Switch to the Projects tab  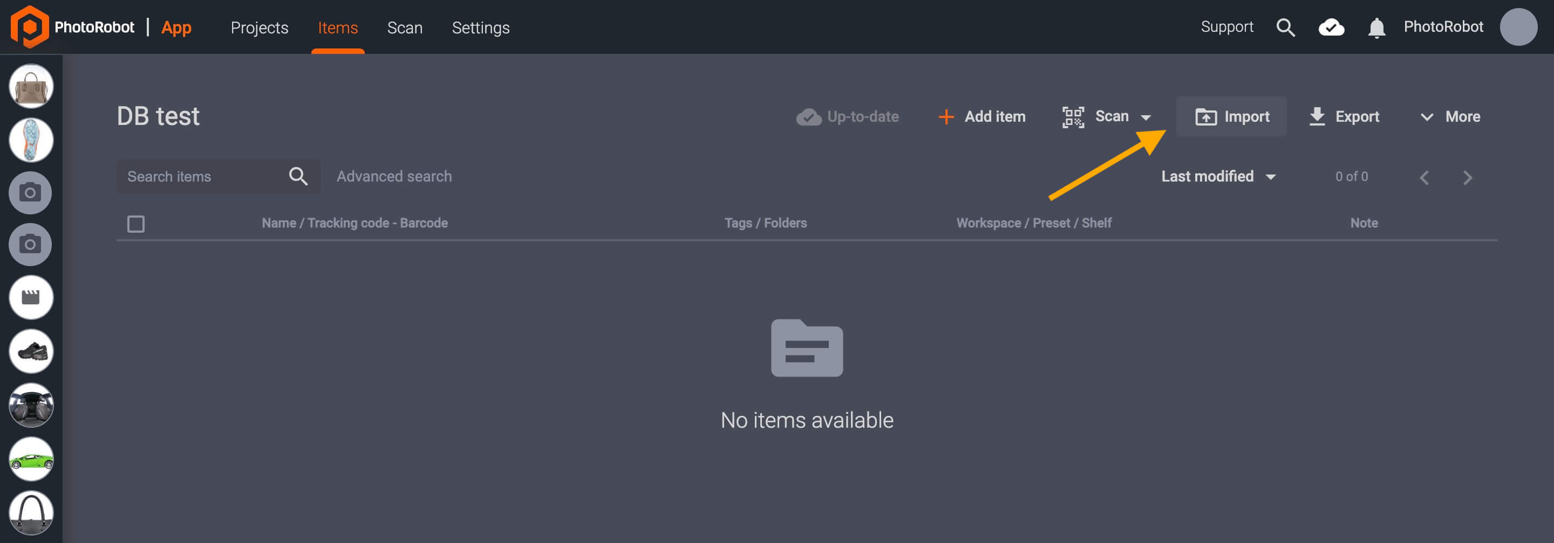click(x=260, y=27)
